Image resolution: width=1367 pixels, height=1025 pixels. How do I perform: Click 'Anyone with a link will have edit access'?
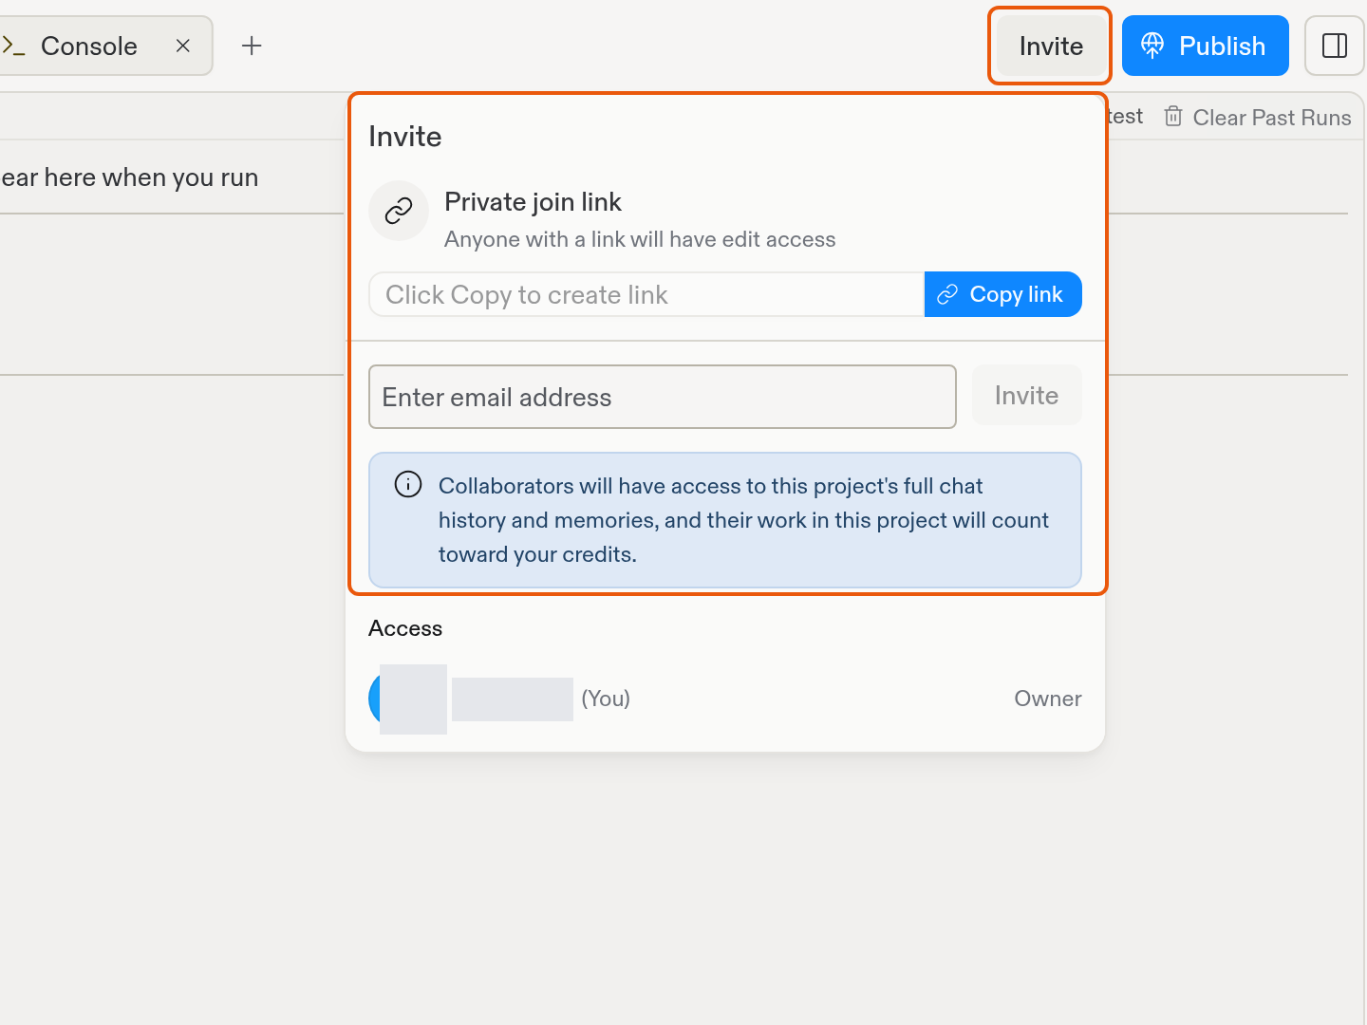click(640, 239)
